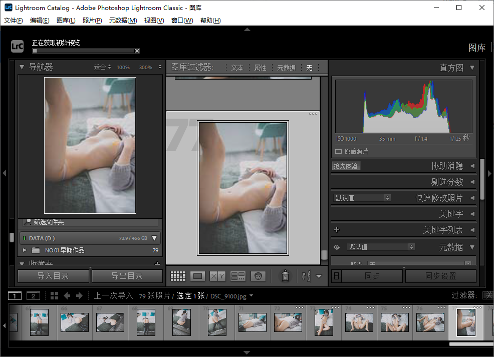Click the 同步设置 button
This screenshot has width=494, height=357.
click(440, 276)
